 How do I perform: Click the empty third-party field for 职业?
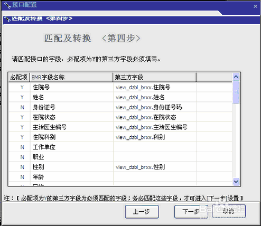[x=155, y=157]
